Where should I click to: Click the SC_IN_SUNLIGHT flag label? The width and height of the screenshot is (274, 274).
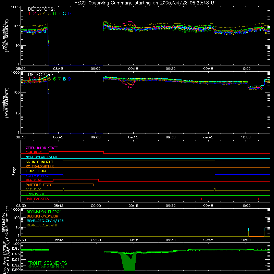(x=39, y=162)
